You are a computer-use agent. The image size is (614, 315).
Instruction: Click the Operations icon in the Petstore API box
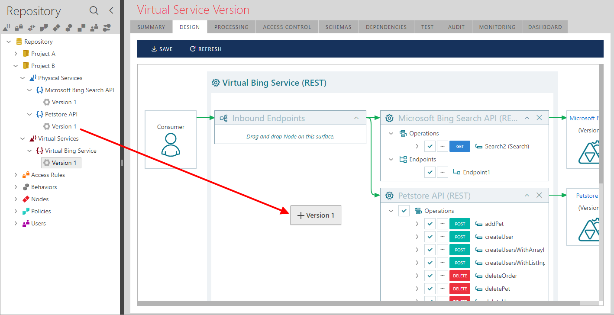click(x=418, y=211)
